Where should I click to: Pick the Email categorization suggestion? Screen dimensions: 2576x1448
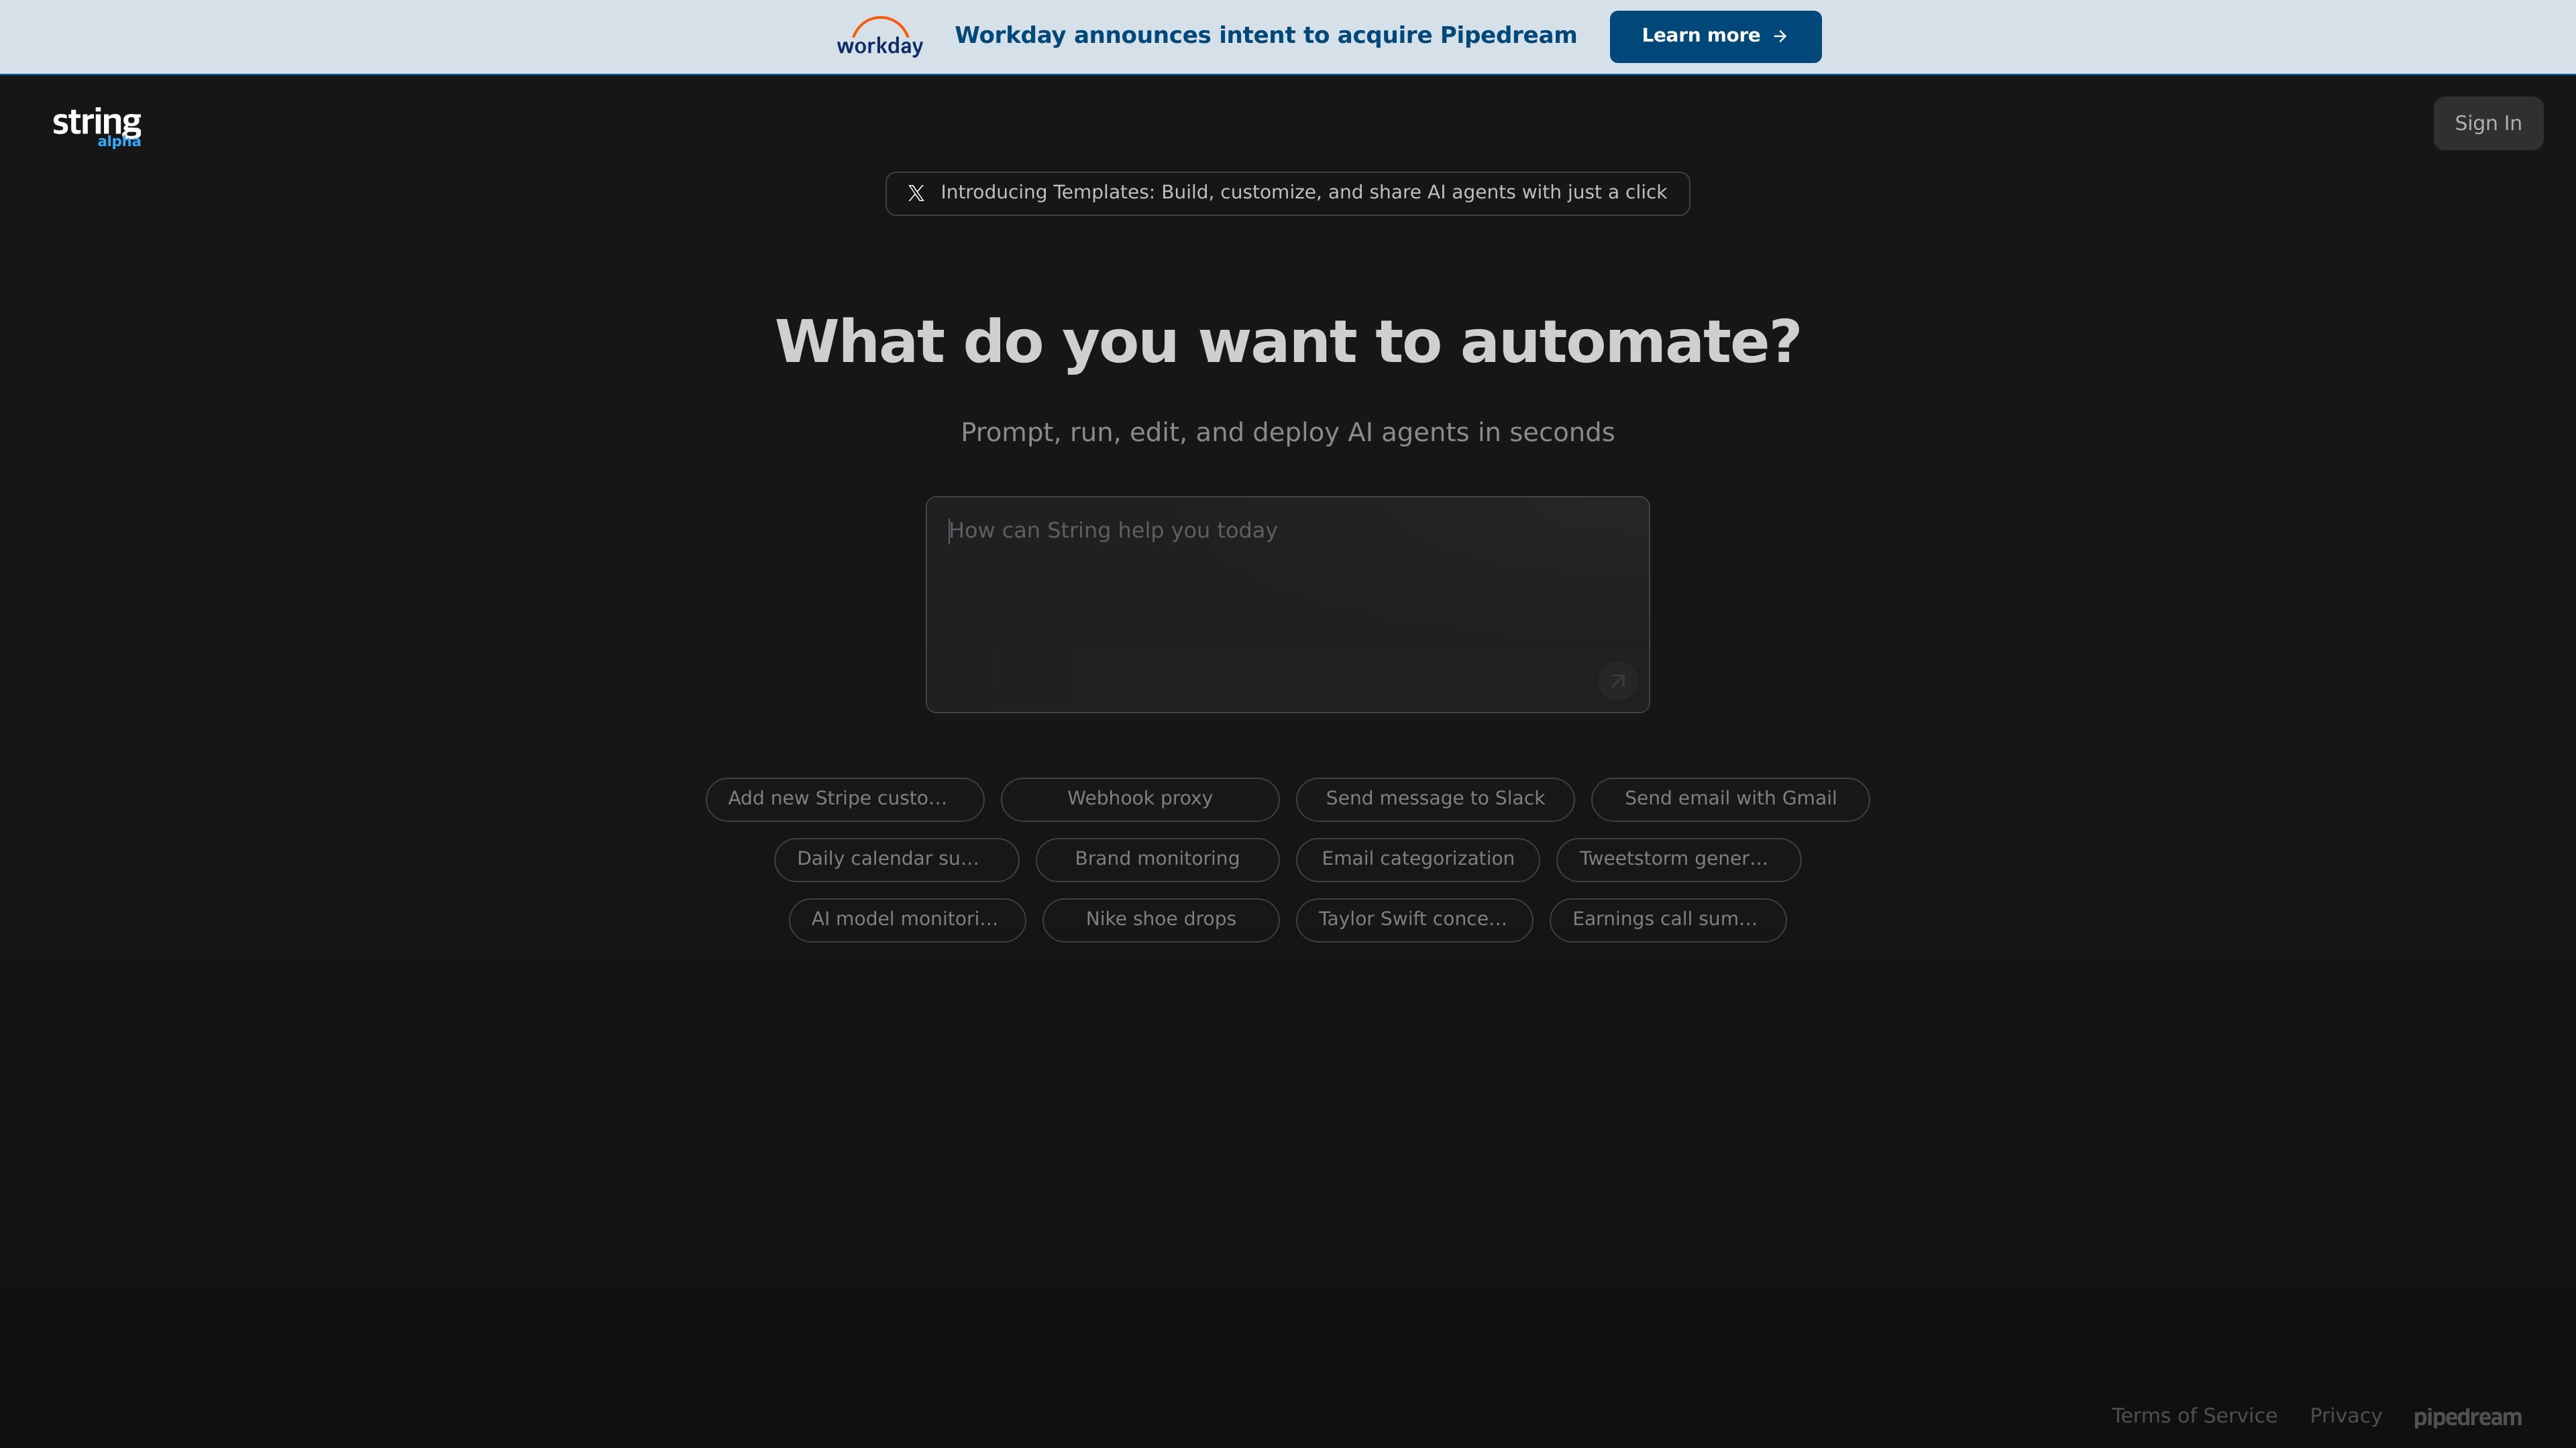coord(1417,859)
